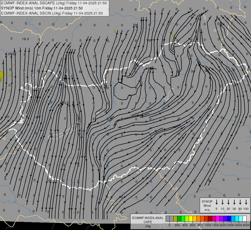Pick the yellow-green lime CAPE swatch
This screenshot has height=230, width=251.
[x=187, y=218]
